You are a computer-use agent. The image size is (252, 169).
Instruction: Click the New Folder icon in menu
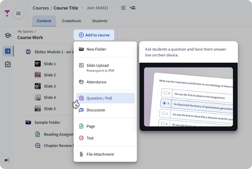point(81,49)
